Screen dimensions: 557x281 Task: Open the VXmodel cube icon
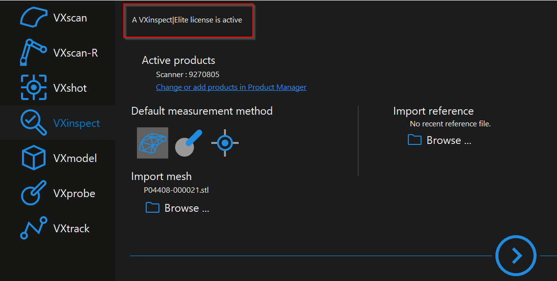tap(33, 158)
